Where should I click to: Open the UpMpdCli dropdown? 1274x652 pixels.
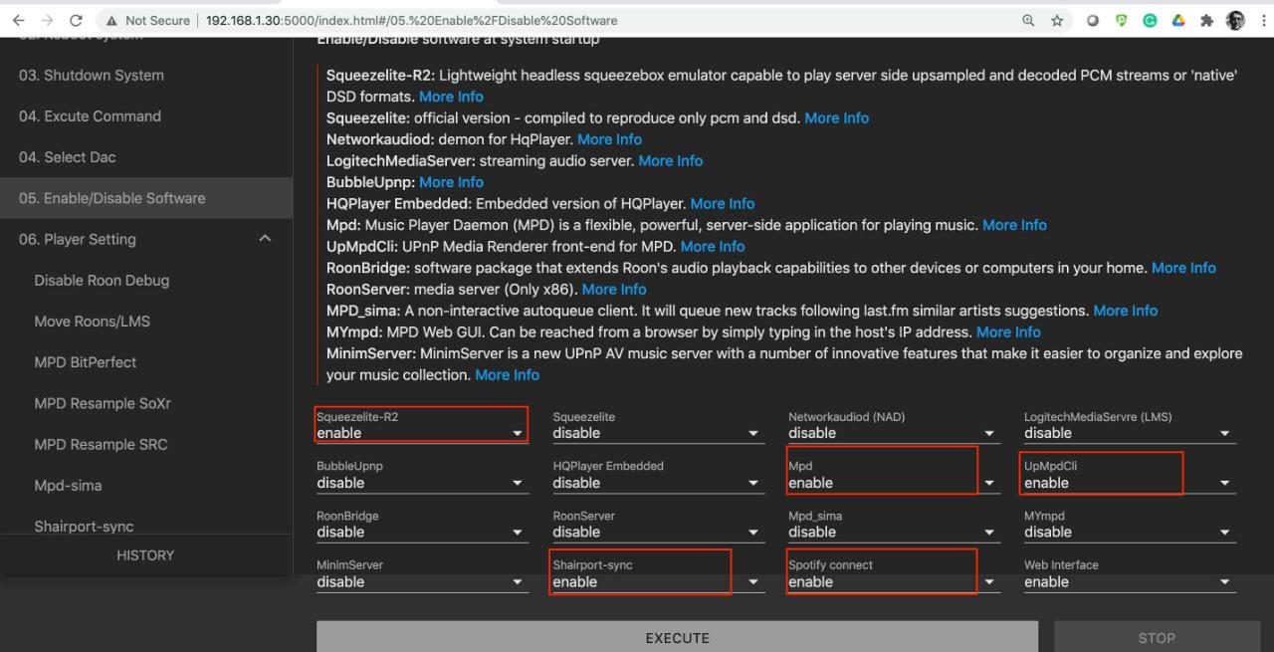point(1129,483)
